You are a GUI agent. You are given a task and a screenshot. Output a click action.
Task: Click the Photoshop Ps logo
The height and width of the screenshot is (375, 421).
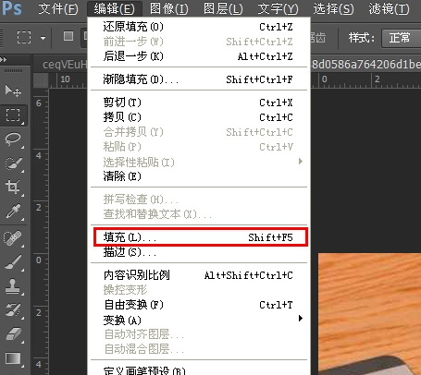click(x=12, y=8)
